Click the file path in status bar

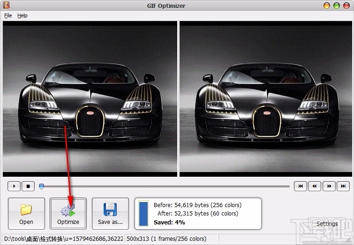click(63, 239)
